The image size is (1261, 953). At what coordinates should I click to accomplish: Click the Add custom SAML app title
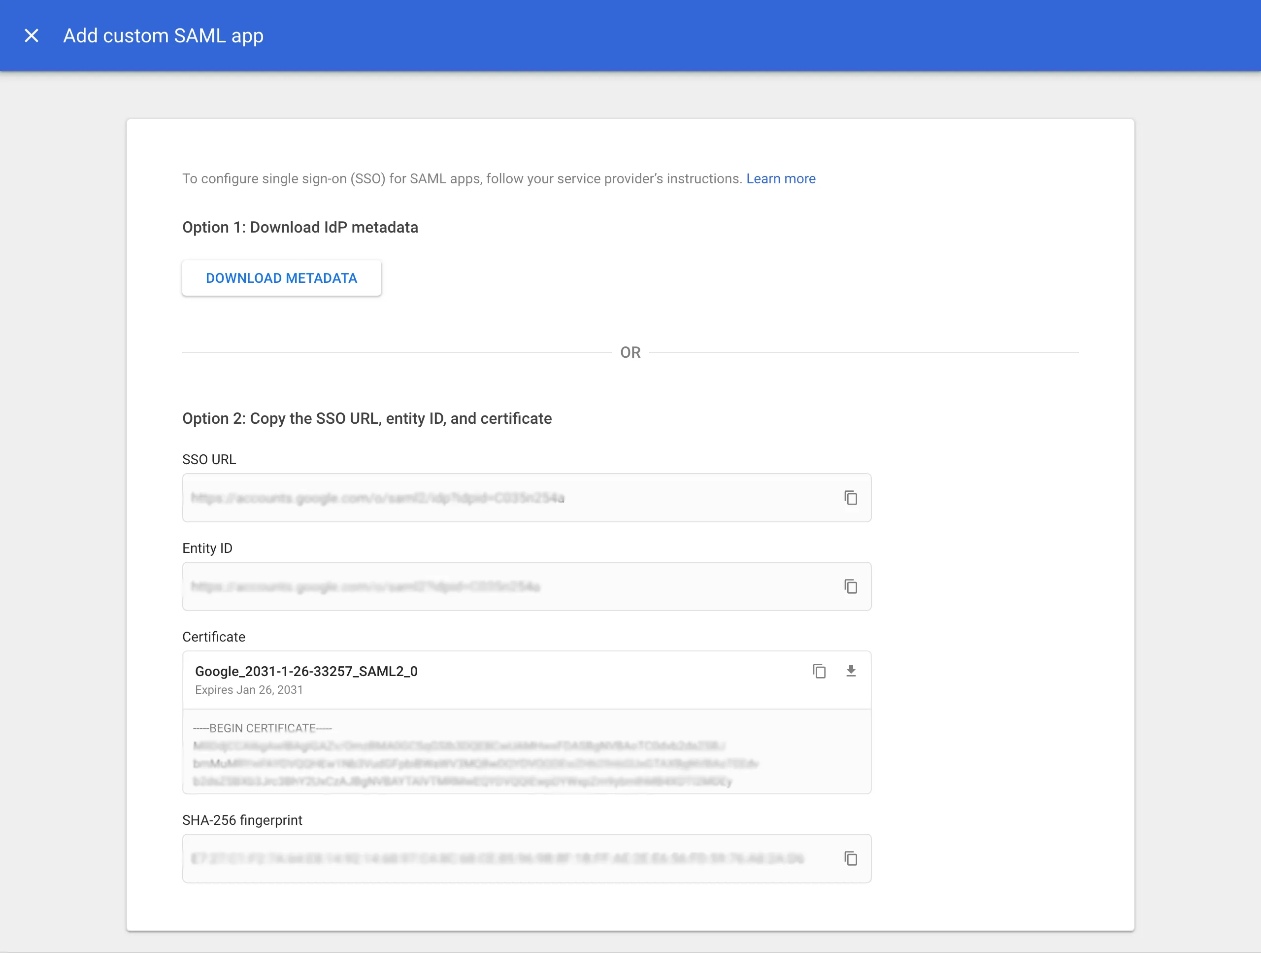(163, 35)
